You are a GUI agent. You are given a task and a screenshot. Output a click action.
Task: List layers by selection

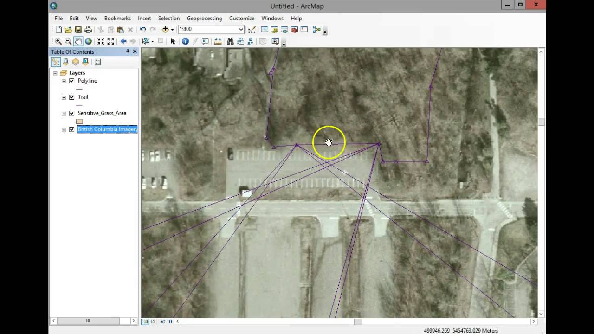(85, 62)
